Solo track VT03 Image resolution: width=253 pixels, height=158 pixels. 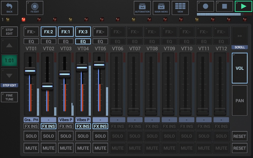(x=66, y=136)
